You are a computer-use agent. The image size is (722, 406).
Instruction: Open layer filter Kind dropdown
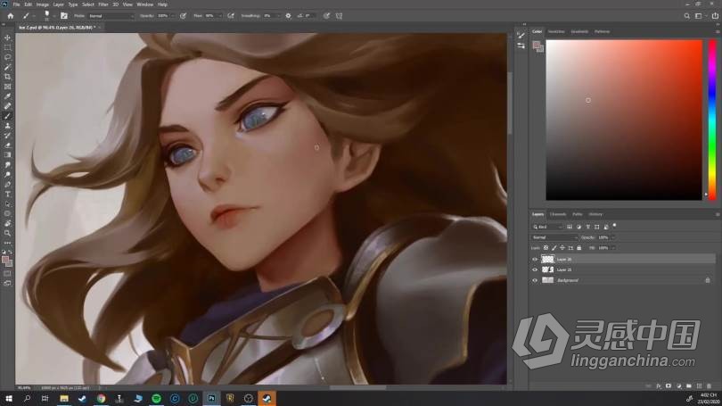(x=547, y=227)
